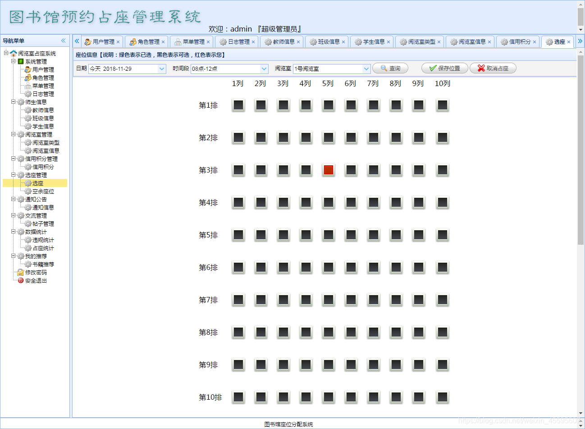Select seat at 第6排 9列

tap(419, 268)
